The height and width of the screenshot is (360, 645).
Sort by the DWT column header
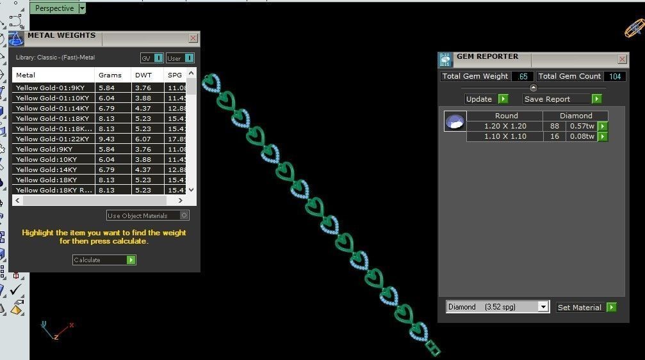(x=148, y=75)
